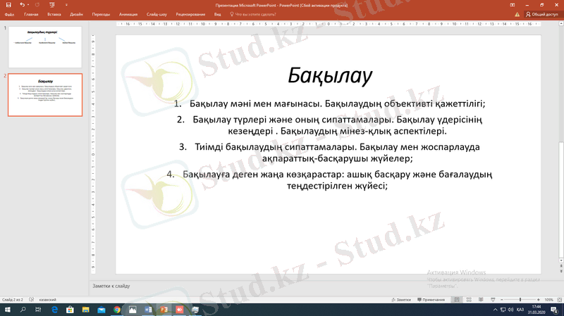
Task: Open Google Chrome from the taskbar
Action: (x=117, y=310)
